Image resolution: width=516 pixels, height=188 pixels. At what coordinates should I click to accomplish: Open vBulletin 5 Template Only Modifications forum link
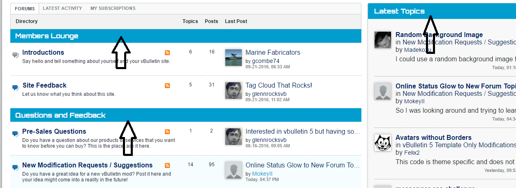tap(459, 145)
